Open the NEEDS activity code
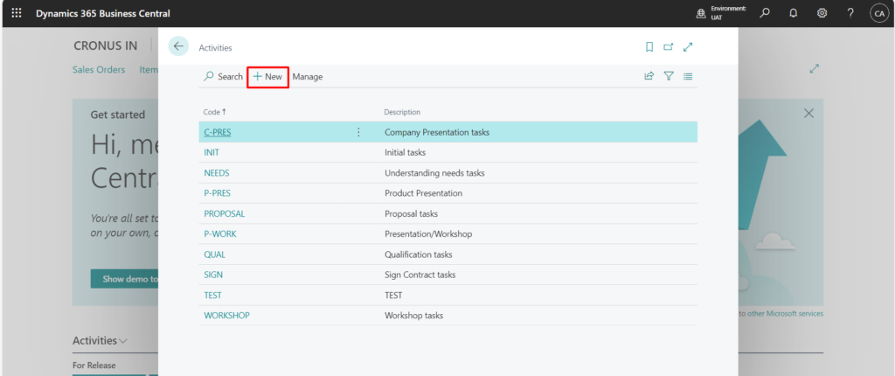This screenshot has height=376, width=895. tap(217, 173)
